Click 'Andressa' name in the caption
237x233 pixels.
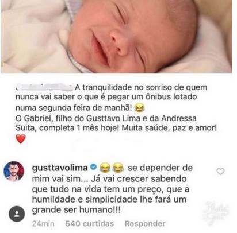coord(179,118)
